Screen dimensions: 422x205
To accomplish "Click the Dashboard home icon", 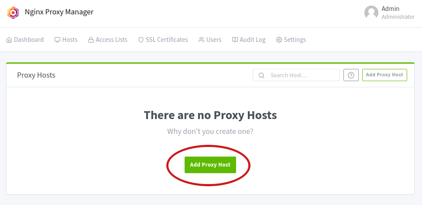I will [9, 40].
